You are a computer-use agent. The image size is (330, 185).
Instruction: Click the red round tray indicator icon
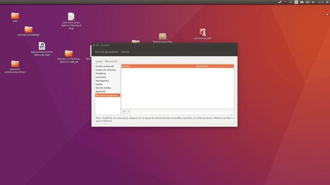[285, 2]
